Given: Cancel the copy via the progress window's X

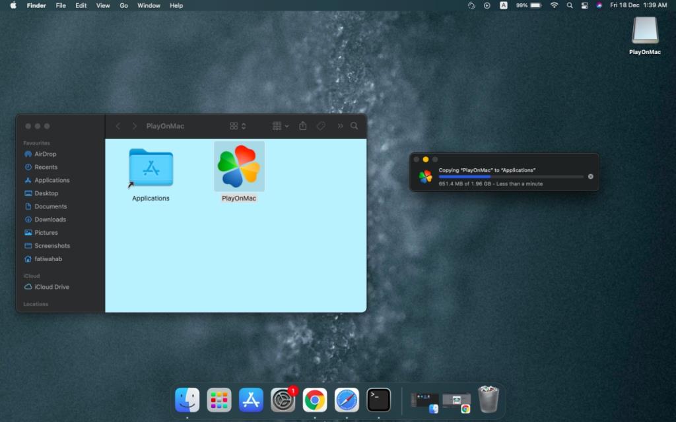Looking at the screenshot, I should (590, 176).
